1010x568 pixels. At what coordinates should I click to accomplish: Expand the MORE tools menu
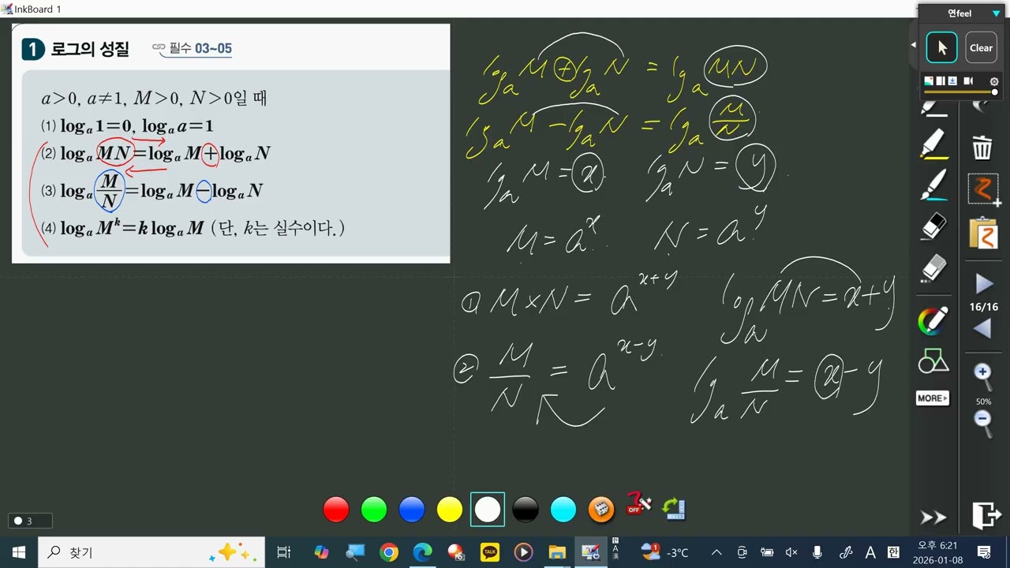pos(933,398)
